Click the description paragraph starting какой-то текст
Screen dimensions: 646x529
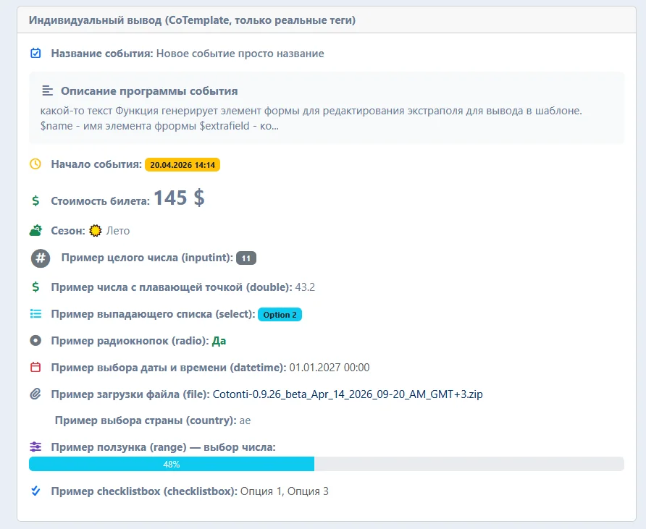click(311, 118)
